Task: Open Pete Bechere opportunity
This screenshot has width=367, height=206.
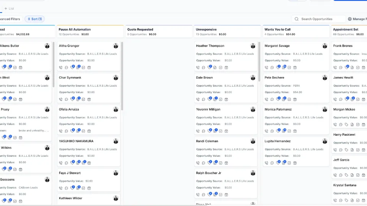Action: pyautogui.click(x=274, y=77)
